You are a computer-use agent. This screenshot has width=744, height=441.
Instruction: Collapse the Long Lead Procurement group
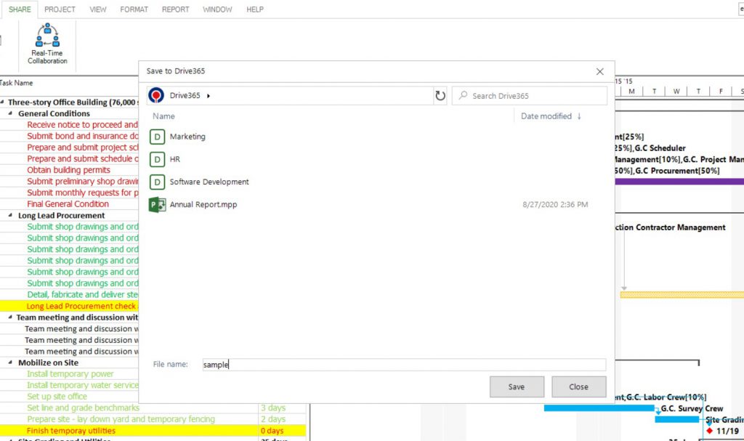click(11, 216)
